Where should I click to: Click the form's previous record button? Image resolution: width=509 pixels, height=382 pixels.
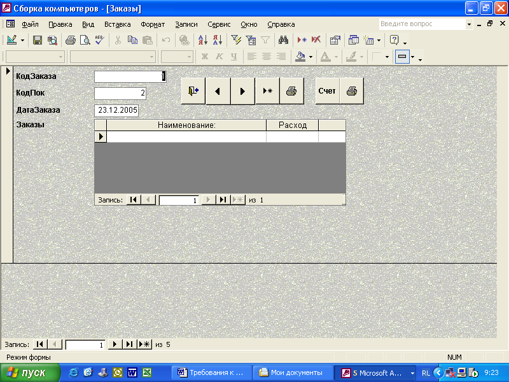[218, 91]
